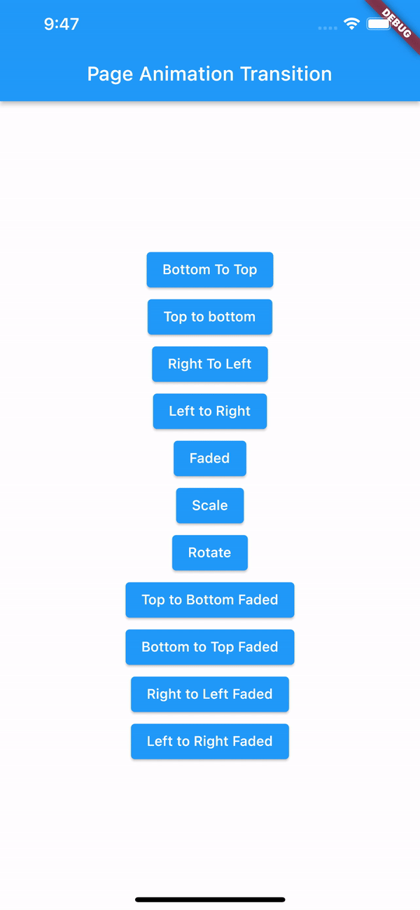Tap the battery status icon

(x=379, y=24)
